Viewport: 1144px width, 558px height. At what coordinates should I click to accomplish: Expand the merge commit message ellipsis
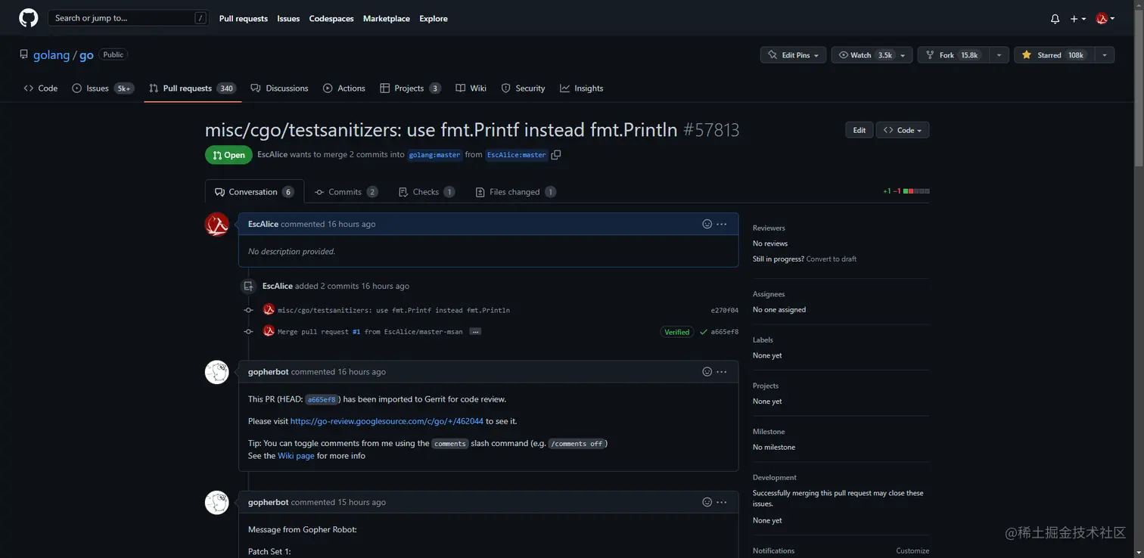475,332
